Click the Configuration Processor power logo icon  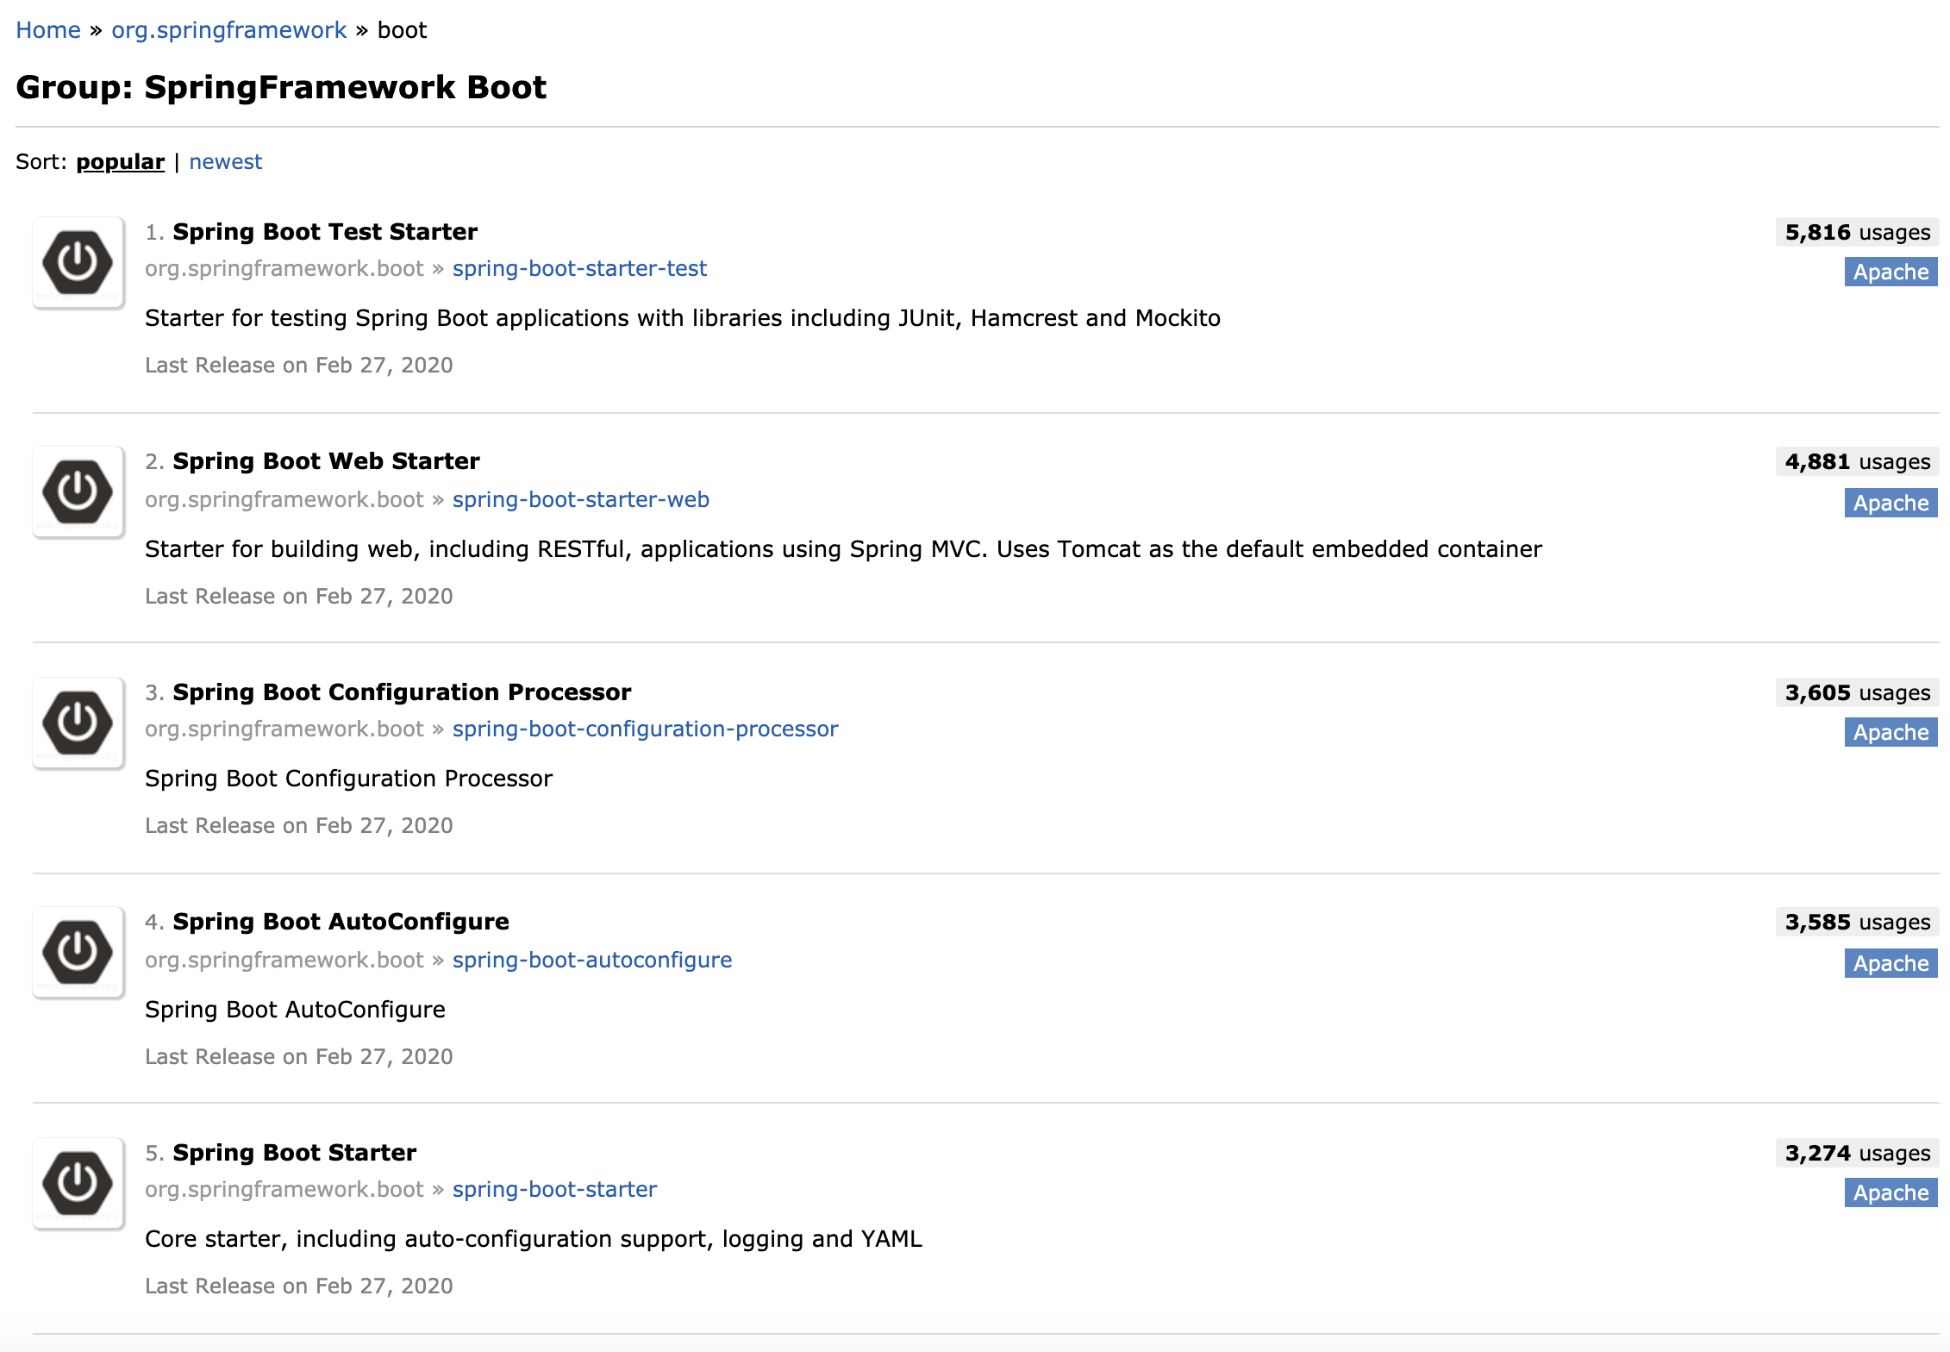[78, 723]
